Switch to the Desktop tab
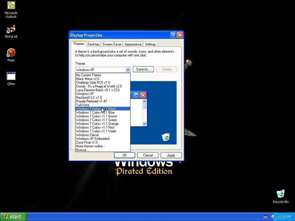 (x=93, y=44)
